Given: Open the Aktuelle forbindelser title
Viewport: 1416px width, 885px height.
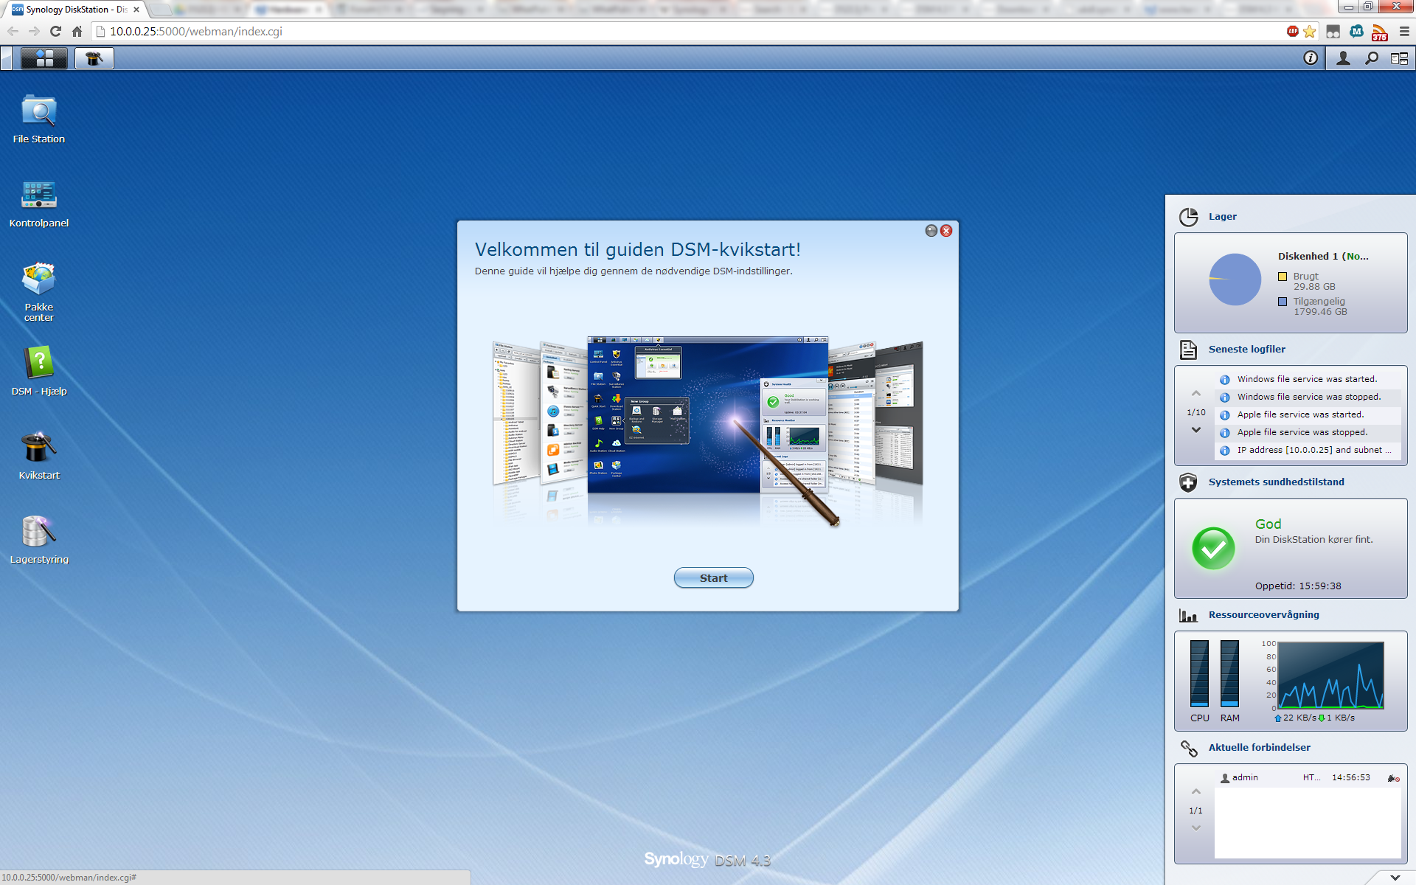Looking at the screenshot, I should [x=1259, y=748].
